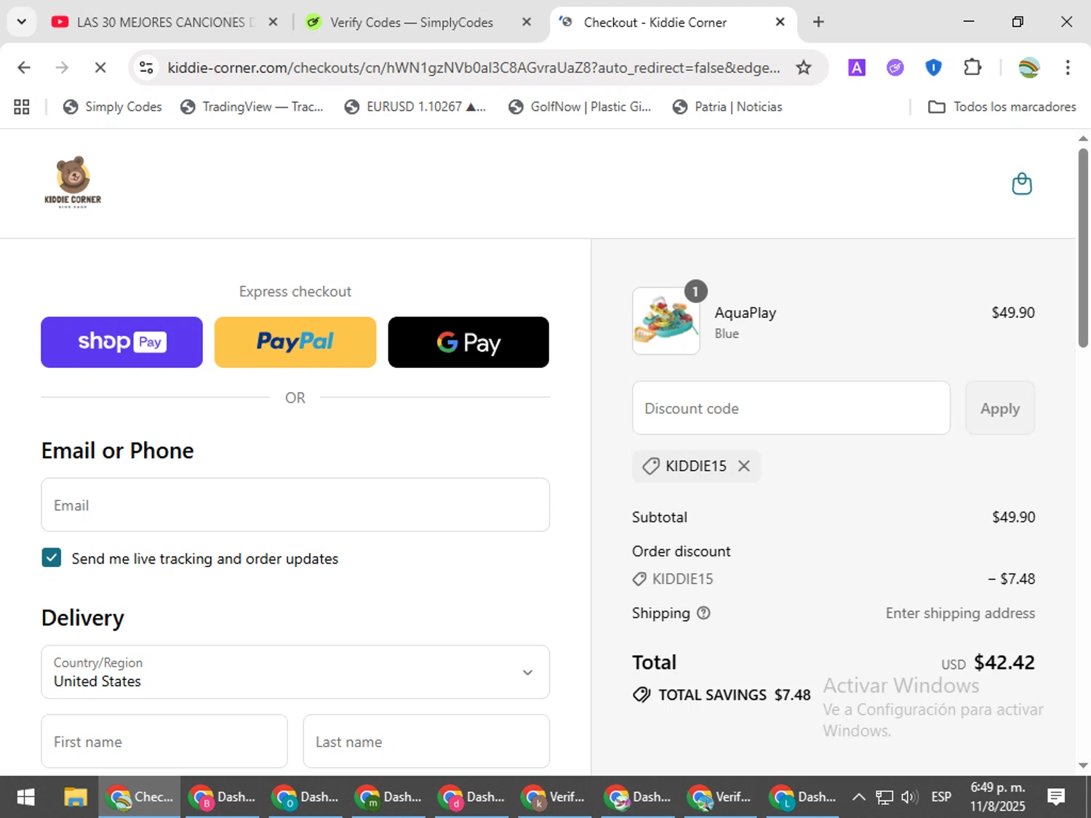1091x818 pixels.
Task: Open the taskbar clock 6:49 p. m.
Action: click(x=998, y=797)
